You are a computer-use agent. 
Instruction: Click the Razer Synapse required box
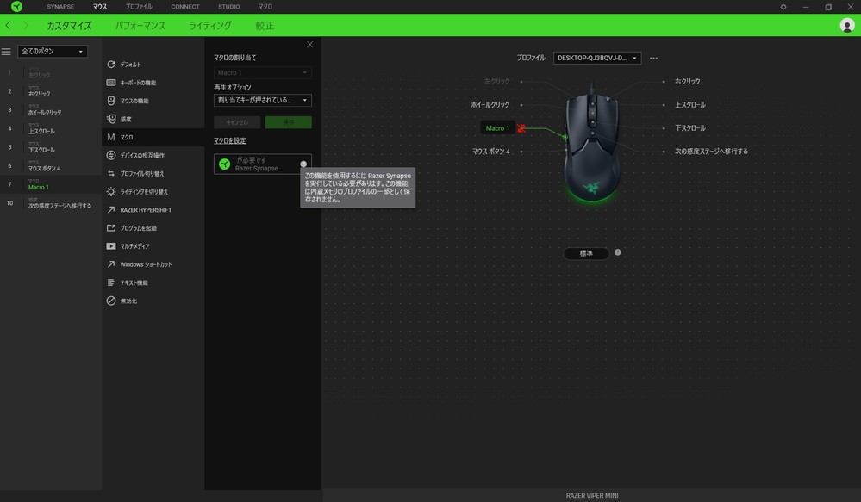263,164
